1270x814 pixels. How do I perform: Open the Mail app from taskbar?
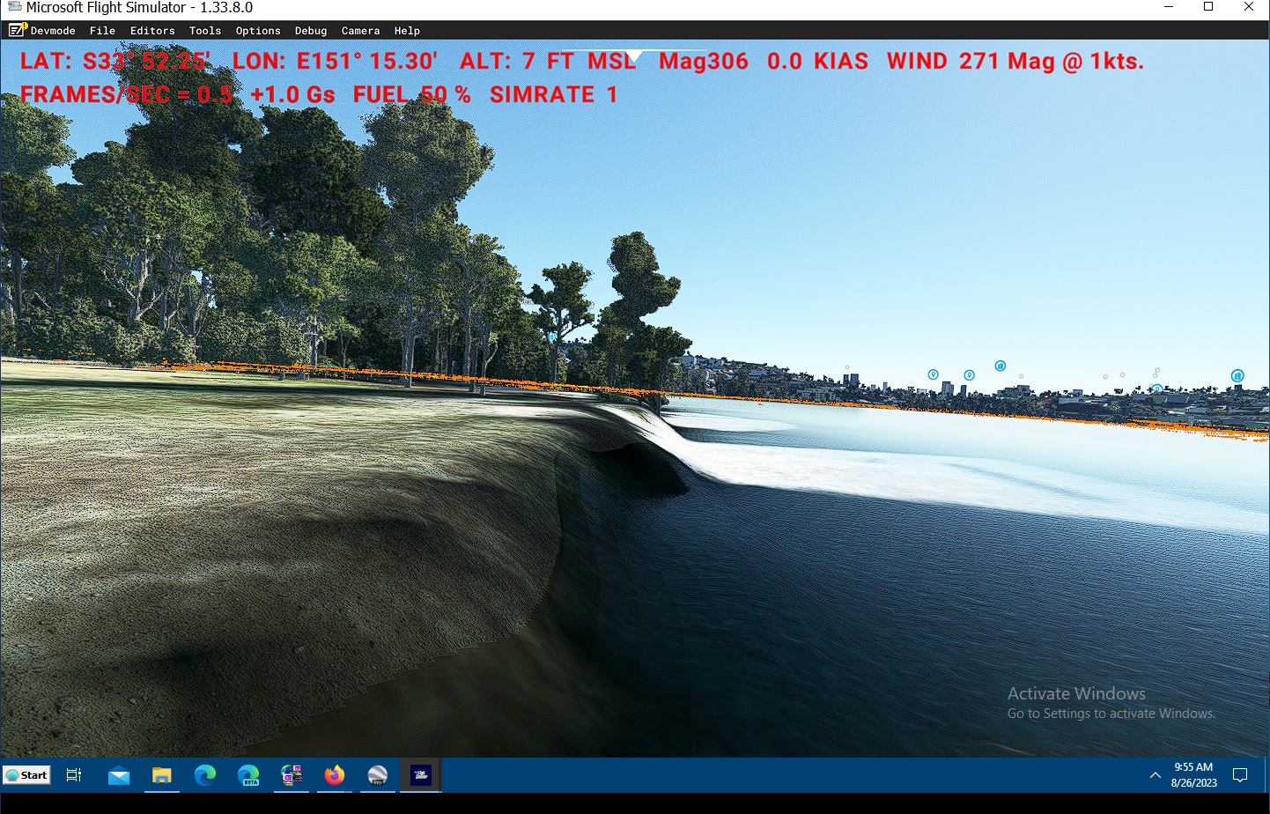[x=119, y=775]
